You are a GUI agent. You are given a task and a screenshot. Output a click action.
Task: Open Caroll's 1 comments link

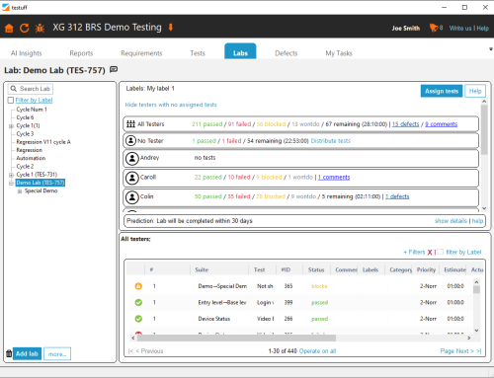point(334,177)
